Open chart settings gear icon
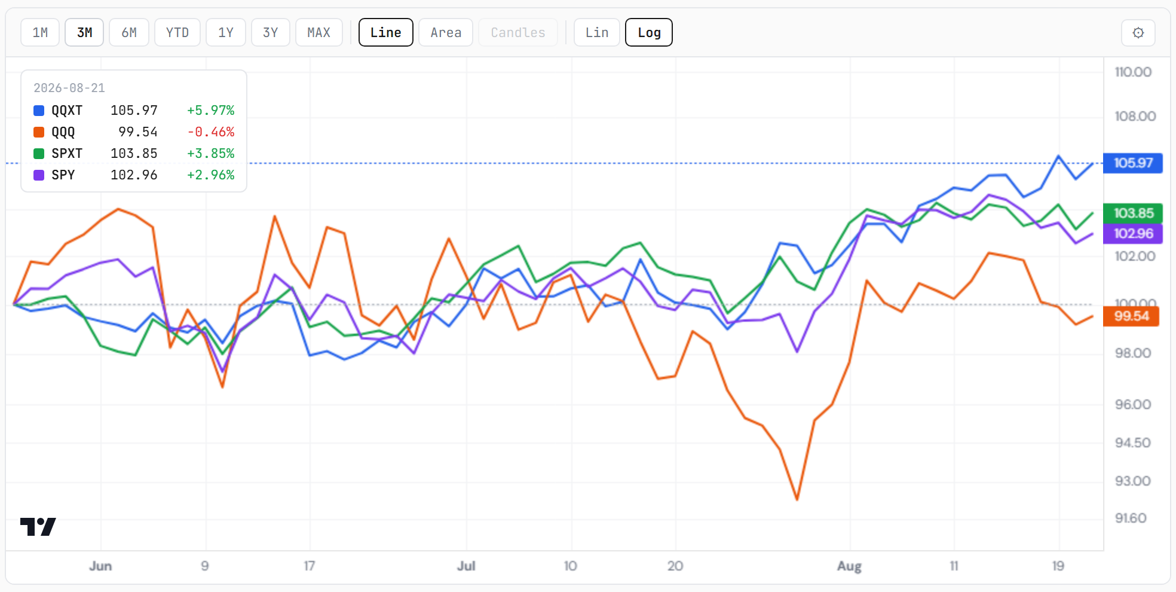The image size is (1176, 592). click(1138, 32)
